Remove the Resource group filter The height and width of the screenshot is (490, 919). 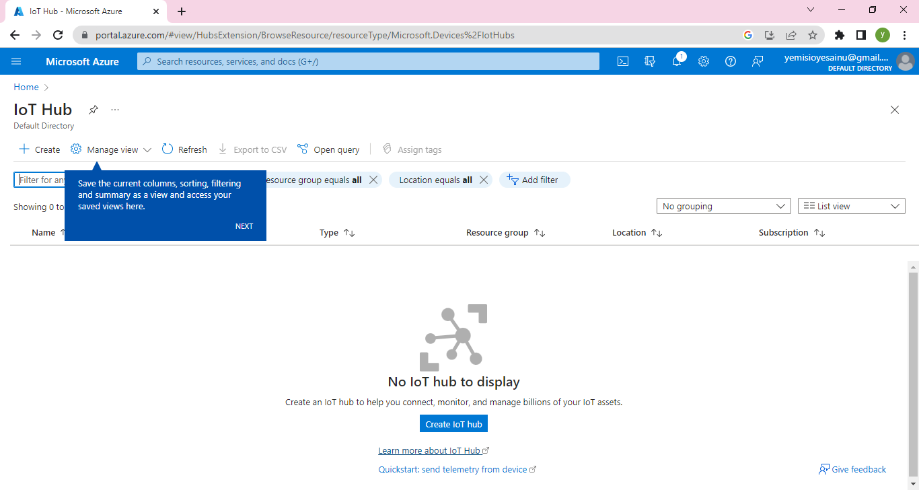click(373, 180)
